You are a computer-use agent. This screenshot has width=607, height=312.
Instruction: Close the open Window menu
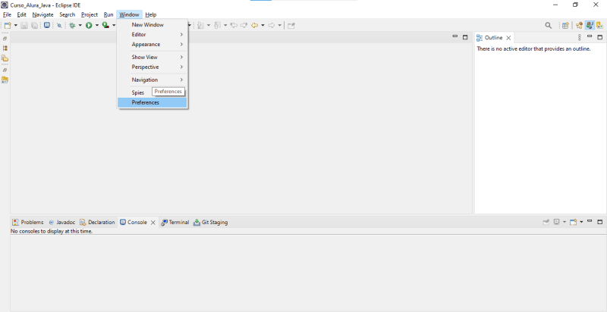coord(129,14)
